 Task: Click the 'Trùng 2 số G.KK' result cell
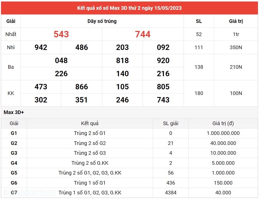(x=90, y=163)
